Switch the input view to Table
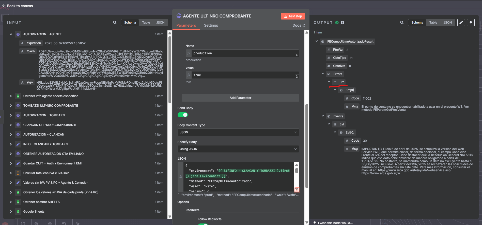This screenshot has width=482, height=225. click(x=146, y=23)
